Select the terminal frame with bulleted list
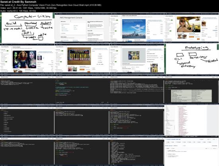The height and width of the screenshot is (166, 219). [27, 120]
